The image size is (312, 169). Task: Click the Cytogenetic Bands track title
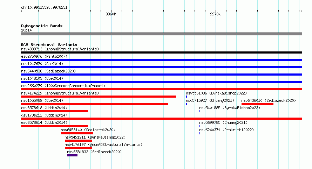click(42, 26)
